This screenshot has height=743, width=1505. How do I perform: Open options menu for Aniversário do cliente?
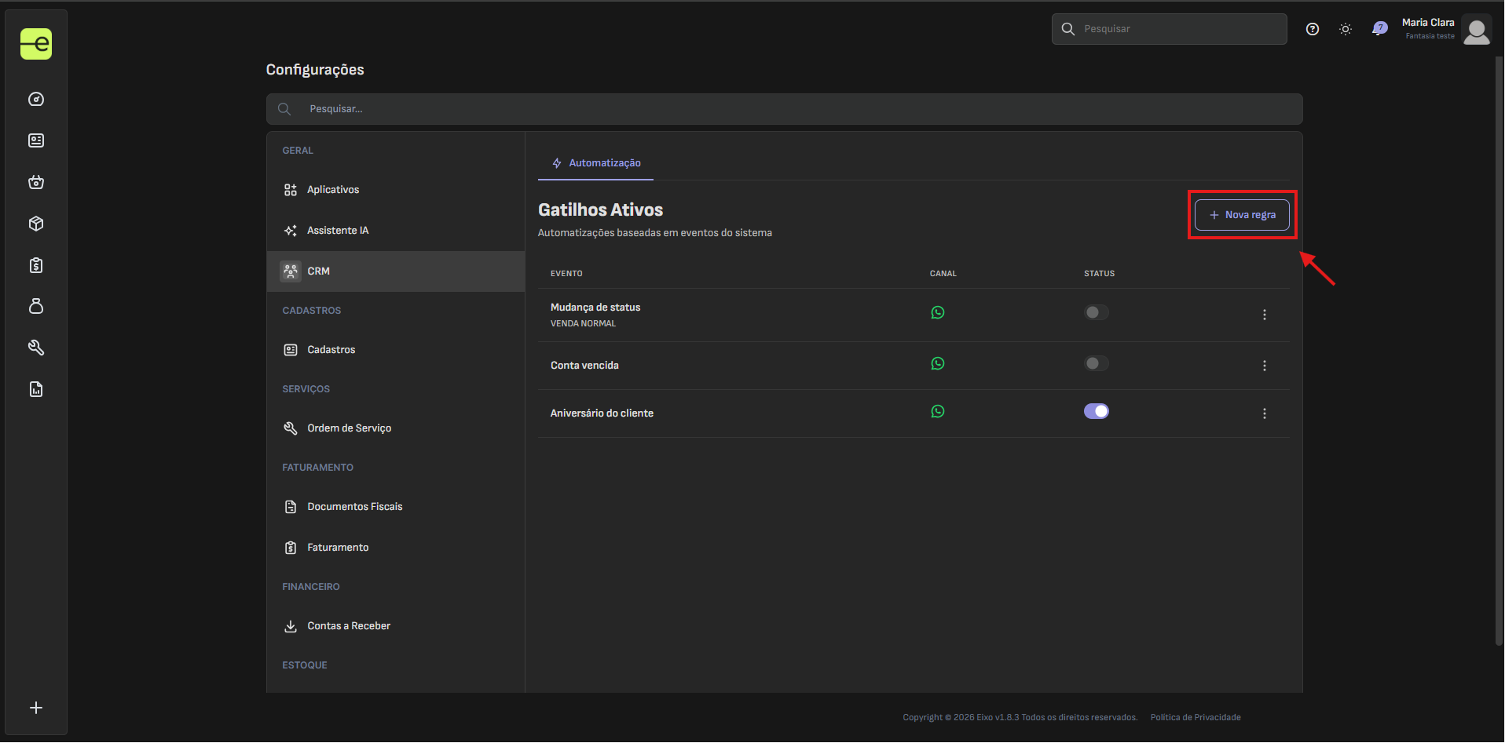[x=1265, y=413]
